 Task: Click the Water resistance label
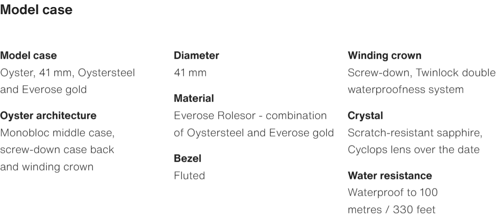pyautogui.click(x=390, y=175)
